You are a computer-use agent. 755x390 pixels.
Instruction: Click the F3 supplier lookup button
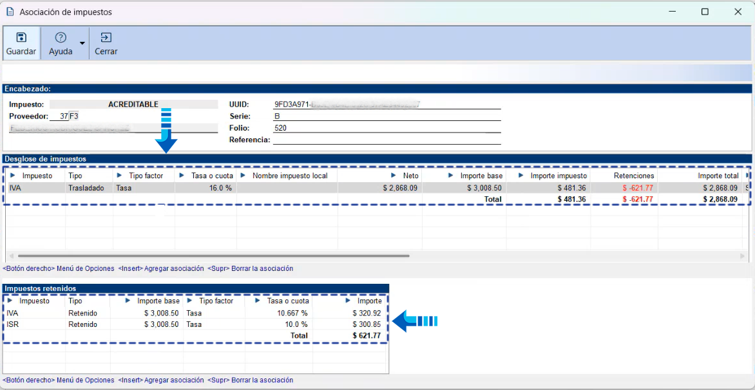coord(74,116)
